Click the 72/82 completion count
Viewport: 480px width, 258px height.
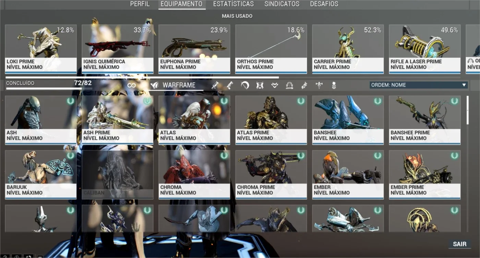click(x=83, y=83)
